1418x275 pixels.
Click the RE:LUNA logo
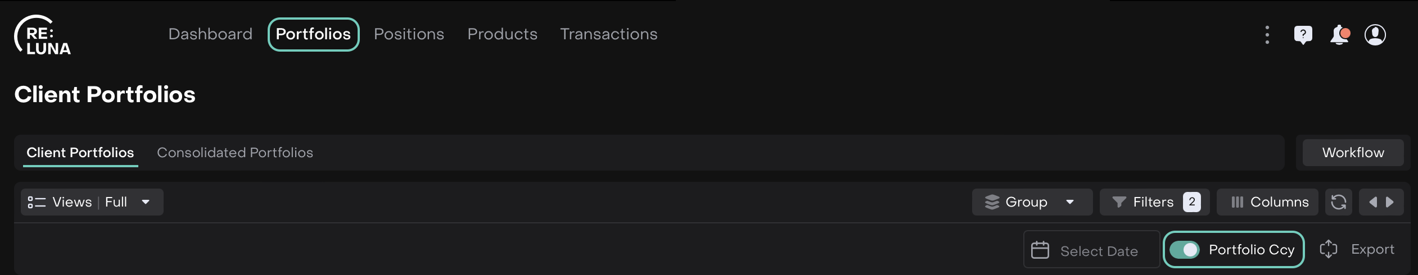click(x=43, y=36)
